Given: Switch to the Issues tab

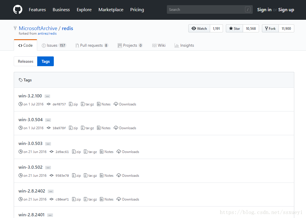Looking at the screenshot, I should coord(54,45).
